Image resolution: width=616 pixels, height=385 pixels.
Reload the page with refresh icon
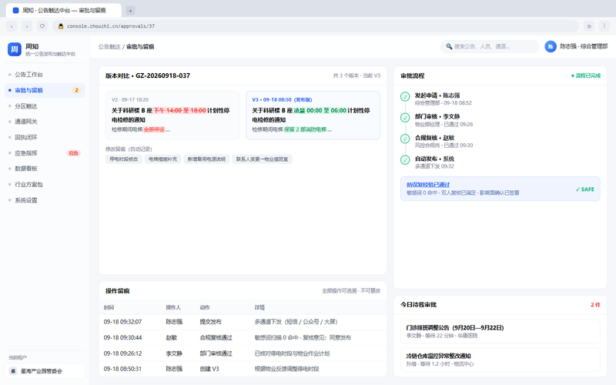click(42, 26)
